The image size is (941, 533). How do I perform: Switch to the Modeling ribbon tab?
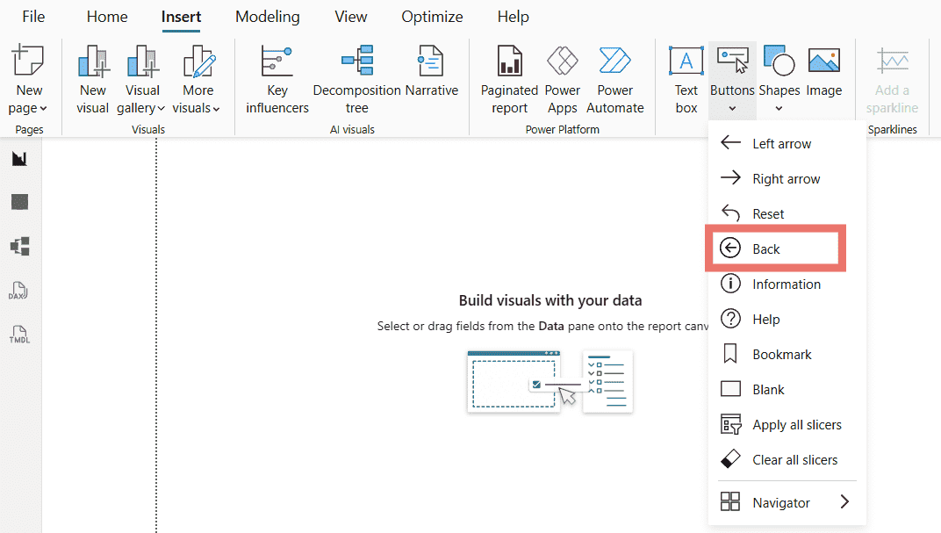click(x=267, y=16)
